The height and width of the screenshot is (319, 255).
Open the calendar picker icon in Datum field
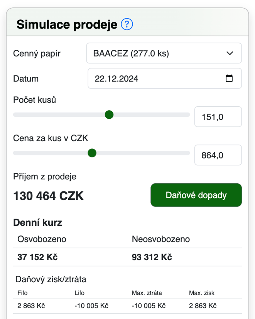pyautogui.click(x=229, y=78)
